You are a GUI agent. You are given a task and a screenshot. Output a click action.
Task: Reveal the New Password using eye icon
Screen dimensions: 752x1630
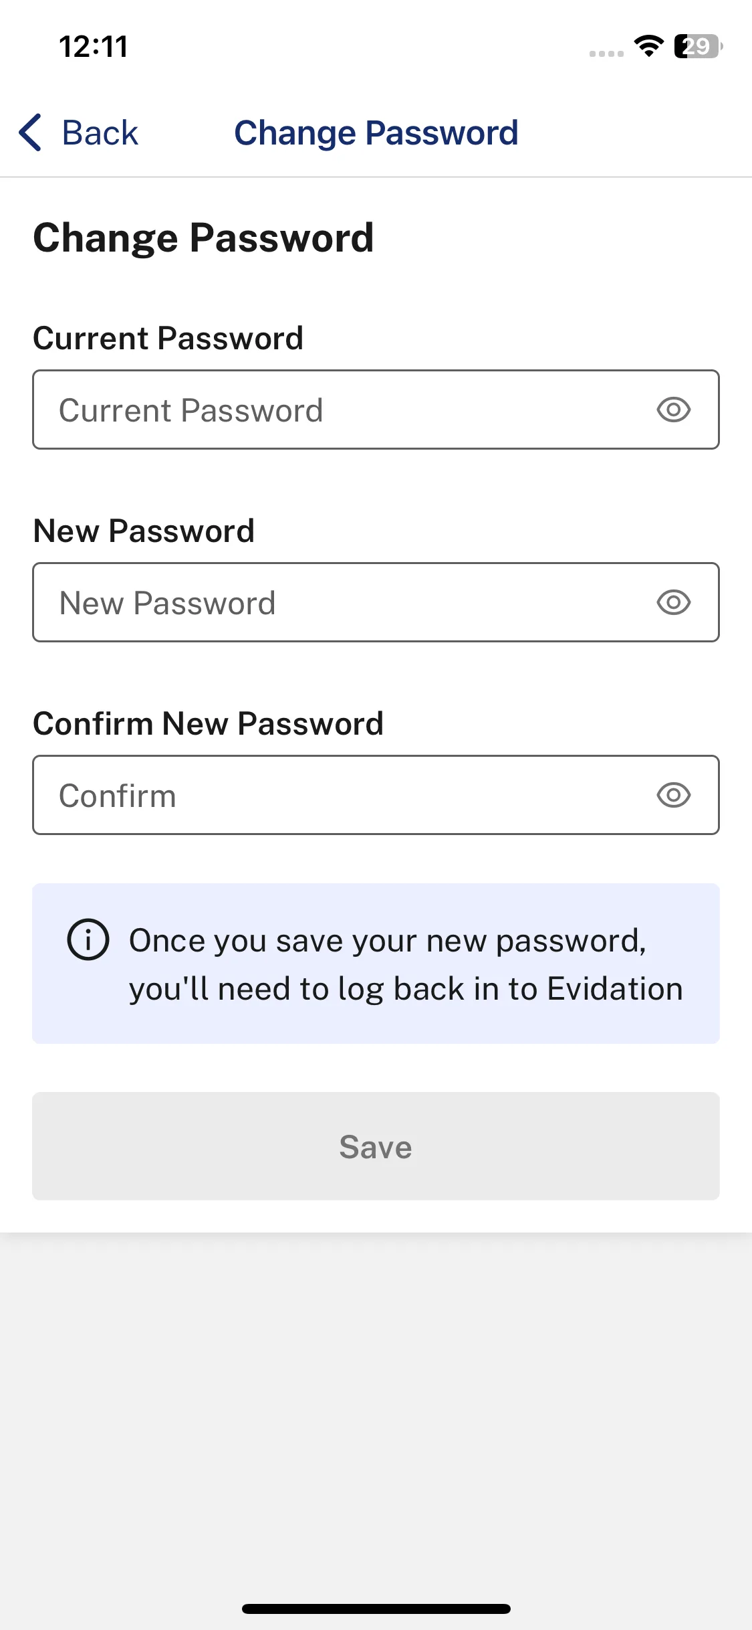pos(673,602)
